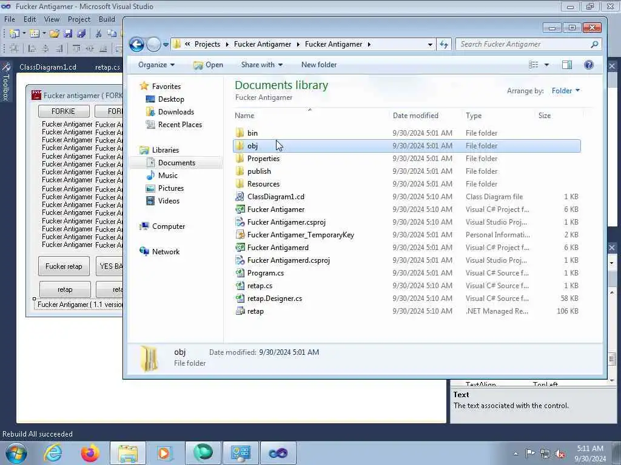
Task: Expand New Project dropdown arrow
Action: pyautogui.click(x=24, y=34)
